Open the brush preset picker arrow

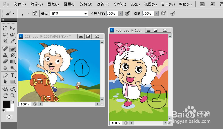click(x=28, y=14)
